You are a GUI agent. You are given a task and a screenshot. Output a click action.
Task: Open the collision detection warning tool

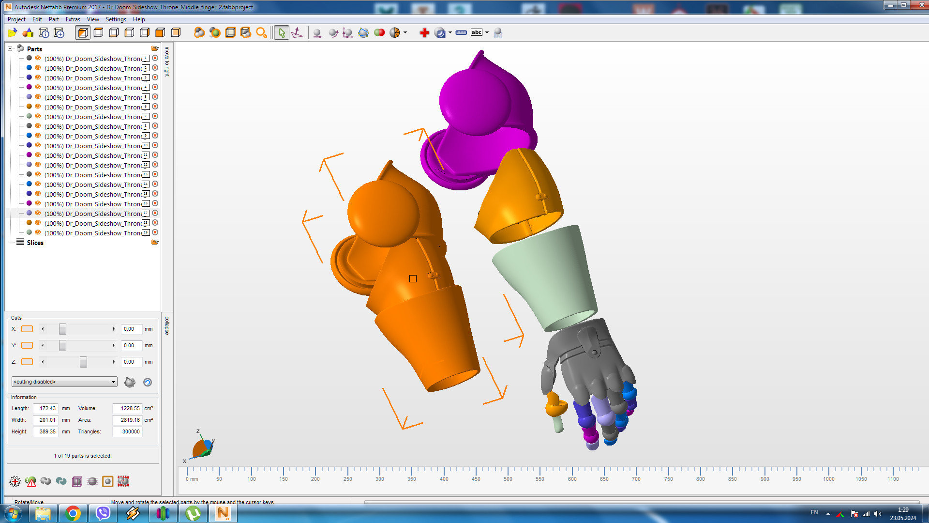(x=30, y=481)
